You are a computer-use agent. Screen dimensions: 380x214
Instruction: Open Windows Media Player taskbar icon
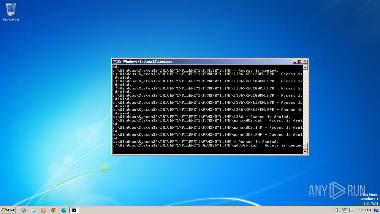[x=44, y=210]
